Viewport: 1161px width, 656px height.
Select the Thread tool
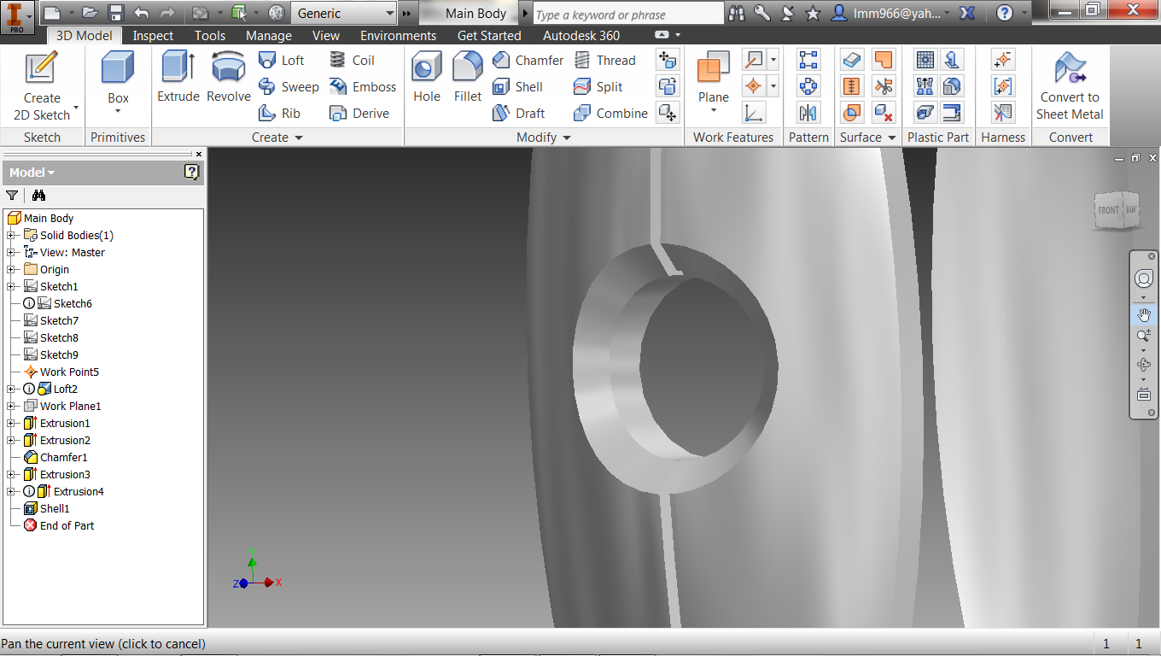[x=606, y=60]
